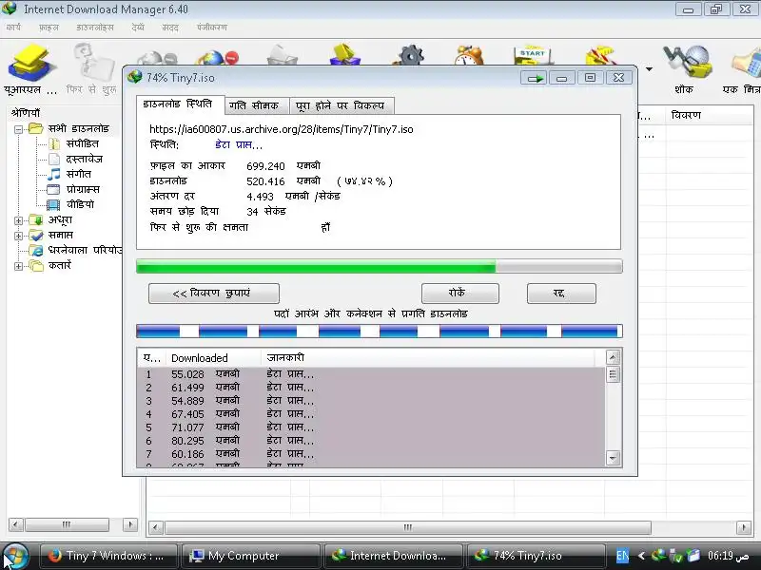761x570 pixels.
Task: Expand the अधूरा unfinished tree node
Action: [18, 220]
